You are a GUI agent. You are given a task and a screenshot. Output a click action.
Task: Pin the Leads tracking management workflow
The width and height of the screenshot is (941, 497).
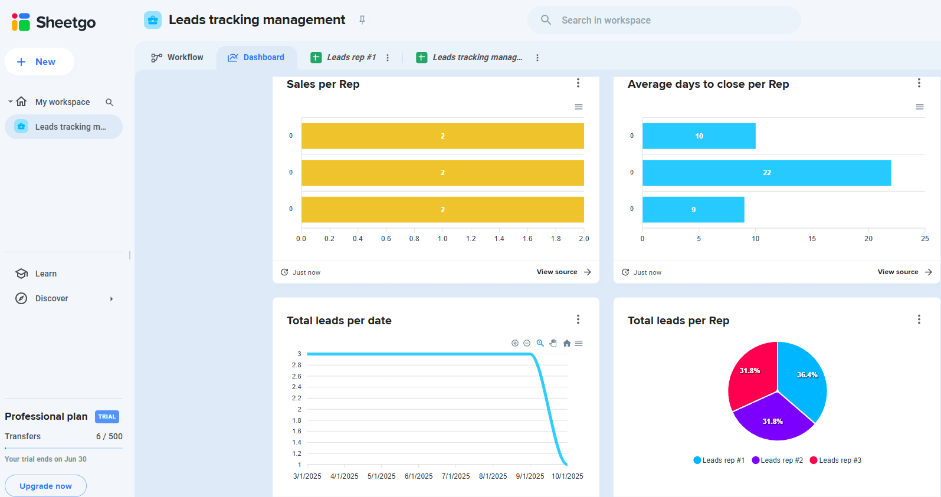pyautogui.click(x=362, y=20)
